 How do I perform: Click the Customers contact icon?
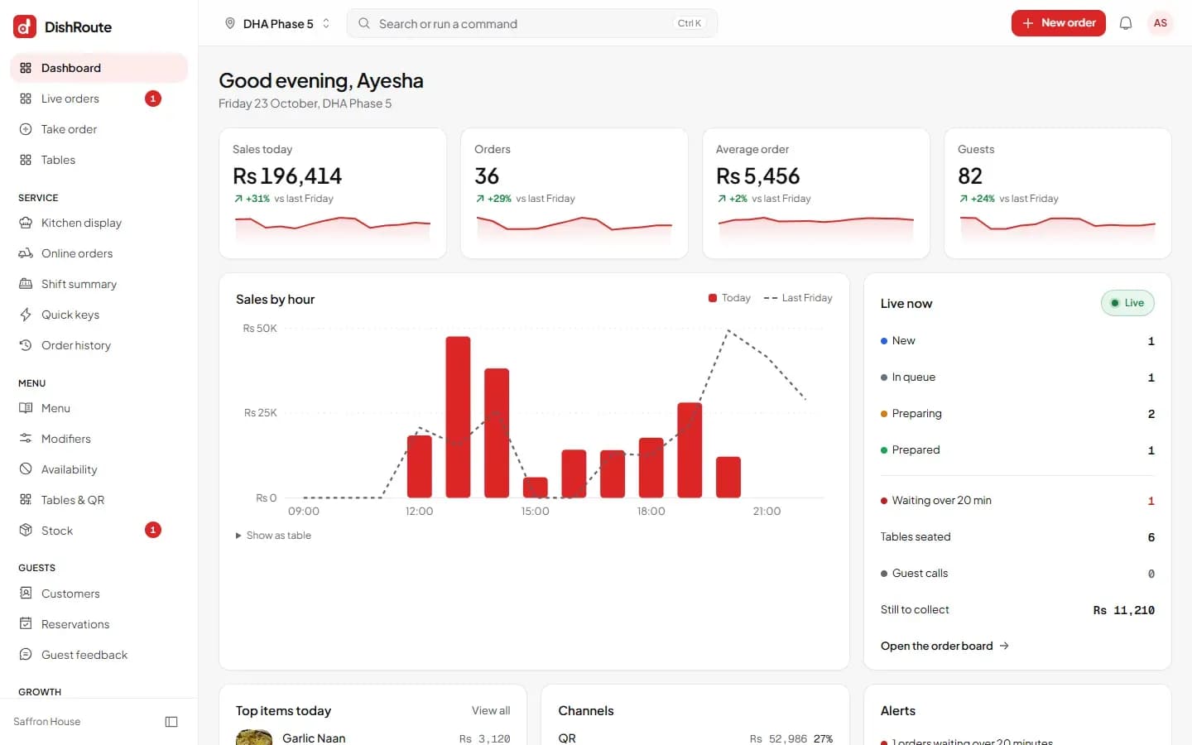[26, 594]
